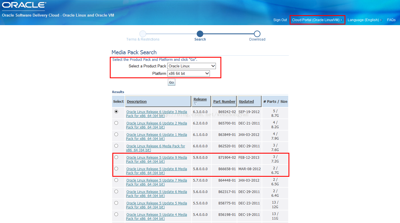
Task: Click the Search step label
Action: 200,39
